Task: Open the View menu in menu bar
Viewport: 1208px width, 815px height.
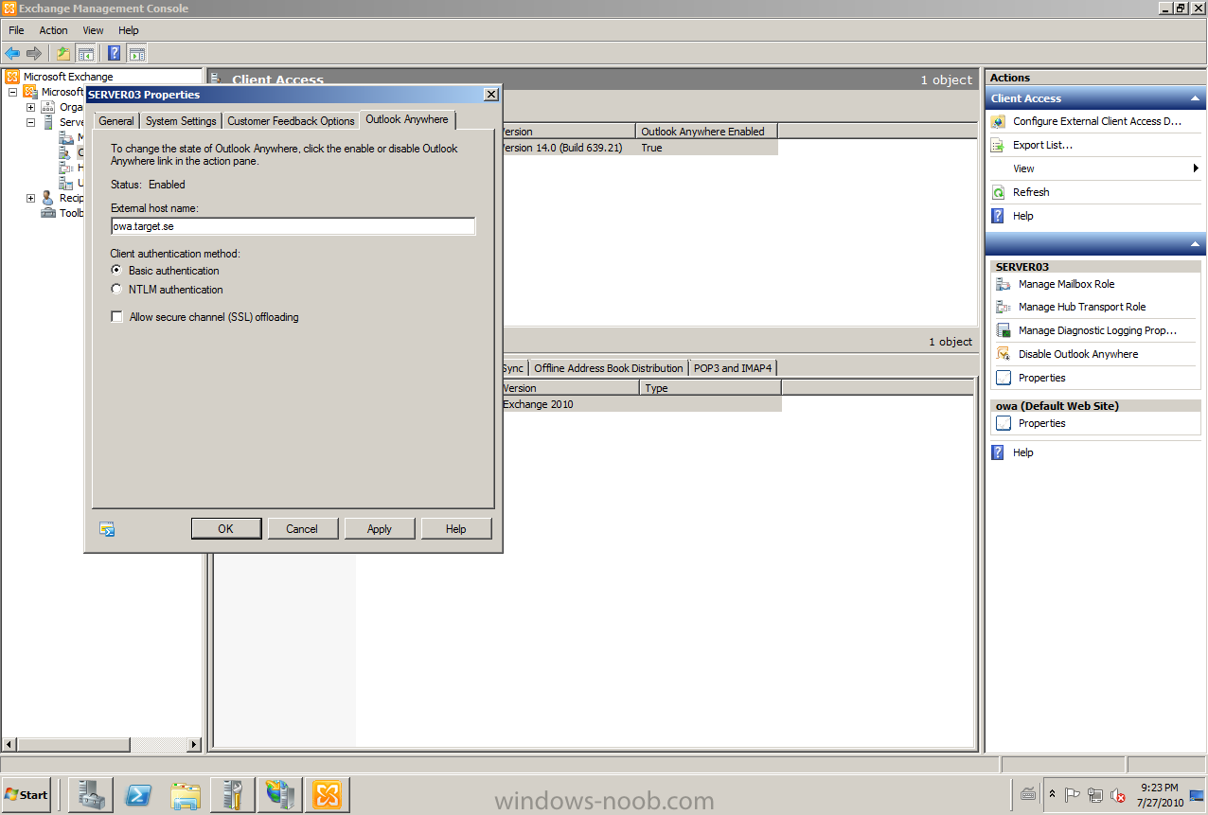Action: pyautogui.click(x=93, y=30)
